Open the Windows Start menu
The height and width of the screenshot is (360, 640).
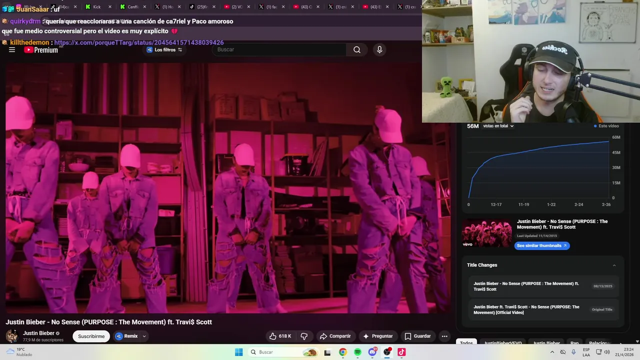(x=239, y=352)
